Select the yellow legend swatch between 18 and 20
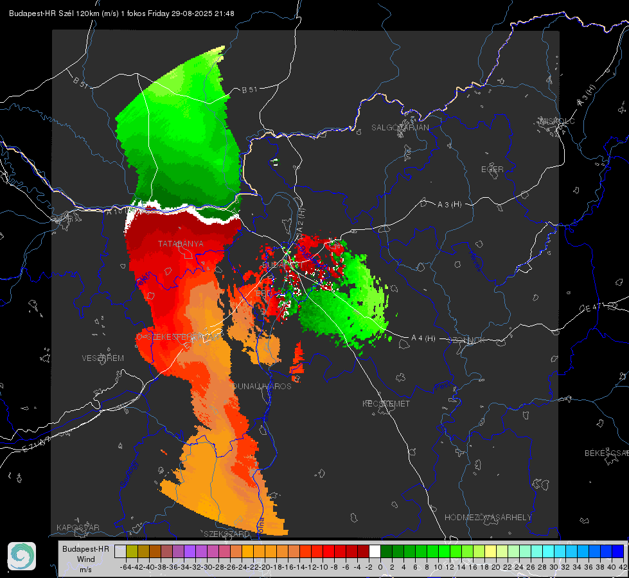The width and height of the screenshot is (629, 578). point(491,552)
